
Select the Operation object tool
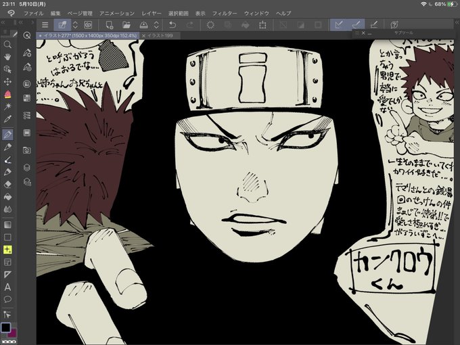tap(7, 69)
